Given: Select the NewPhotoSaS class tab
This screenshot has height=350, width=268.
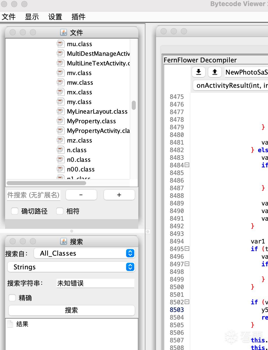Looking at the screenshot, I should 246,72.
